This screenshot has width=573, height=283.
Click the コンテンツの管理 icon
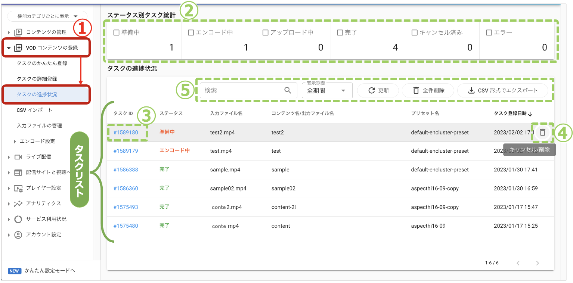tap(18, 32)
